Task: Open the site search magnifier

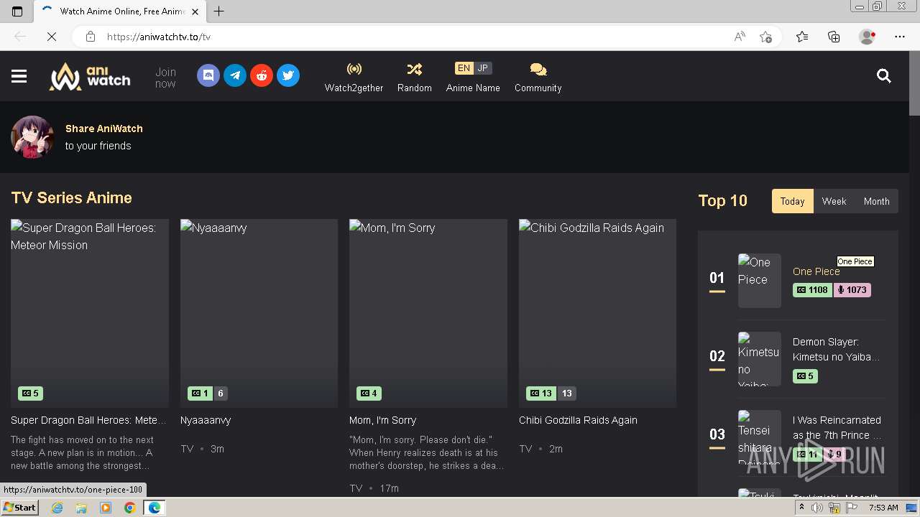Action: pos(884,76)
